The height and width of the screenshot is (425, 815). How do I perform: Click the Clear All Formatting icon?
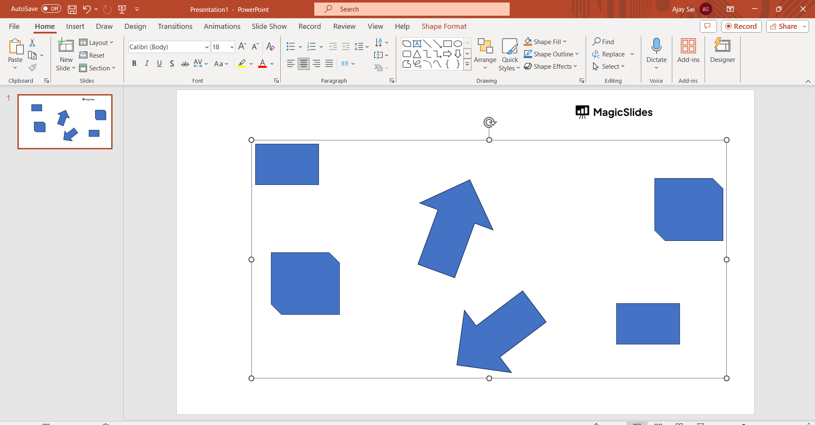pos(270,47)
